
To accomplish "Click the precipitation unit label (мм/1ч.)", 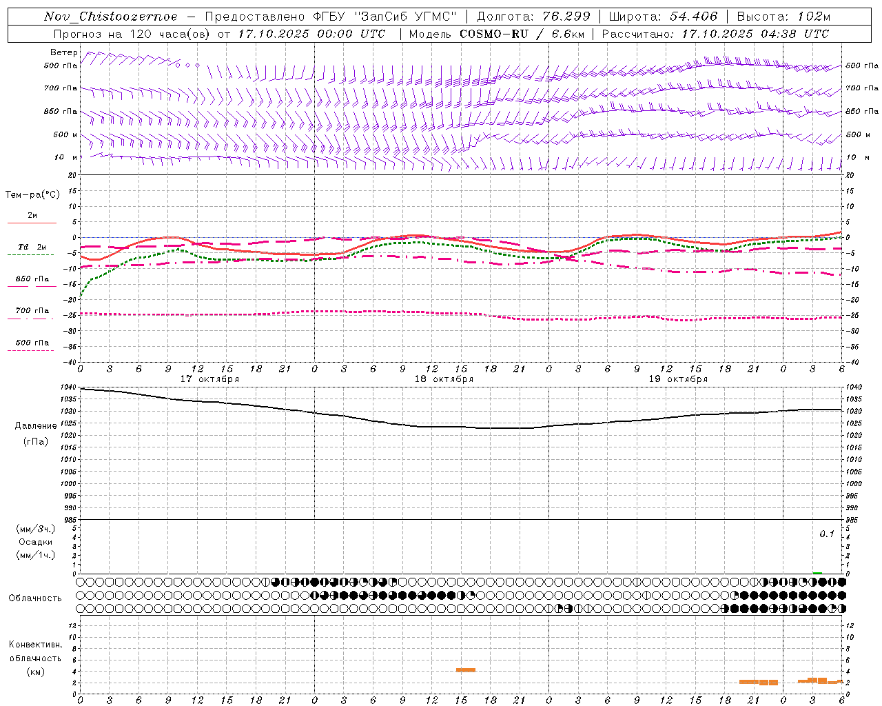I will (36, 555).
